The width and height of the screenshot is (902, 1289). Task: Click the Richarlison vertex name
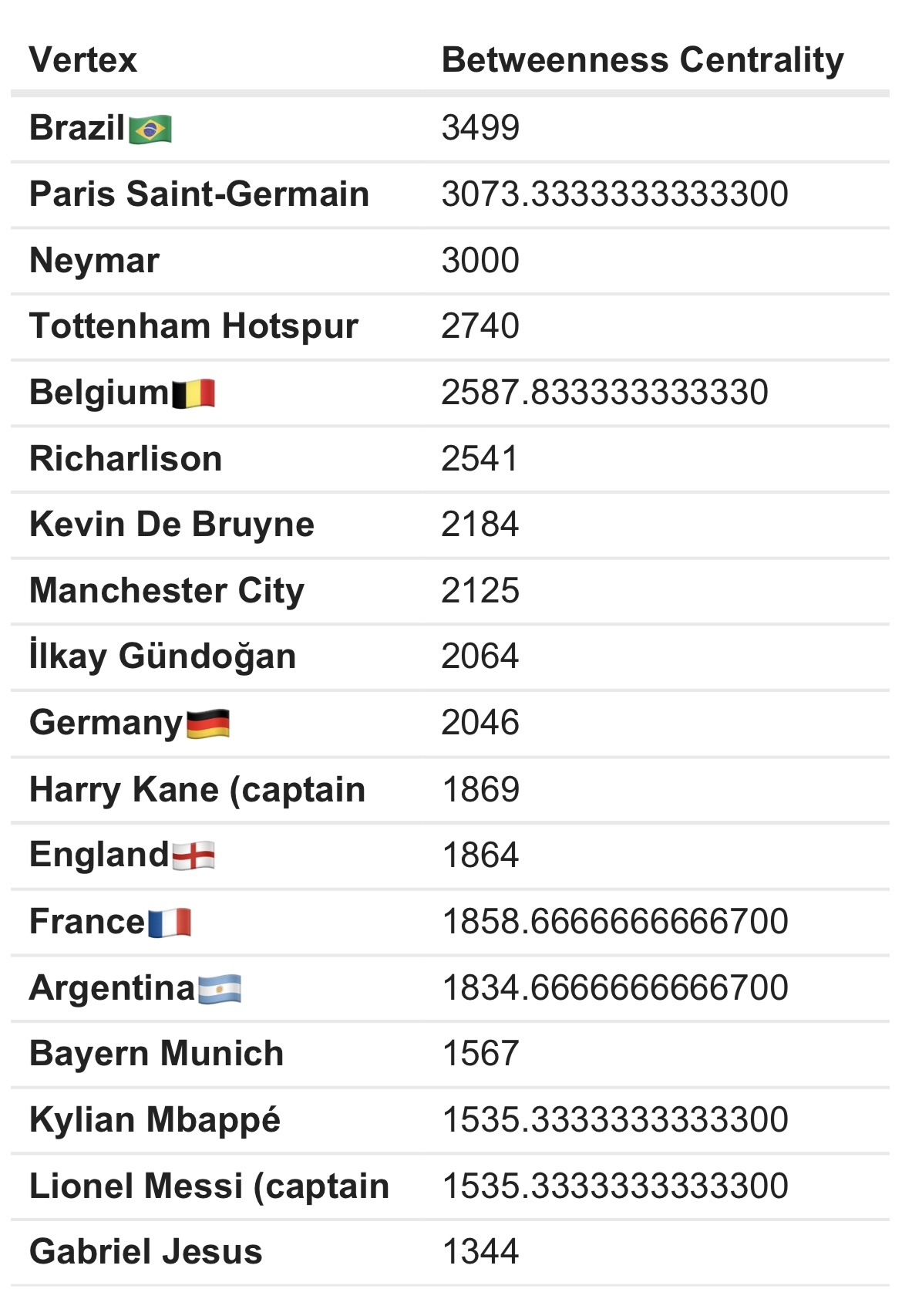[x=126, y=459]
